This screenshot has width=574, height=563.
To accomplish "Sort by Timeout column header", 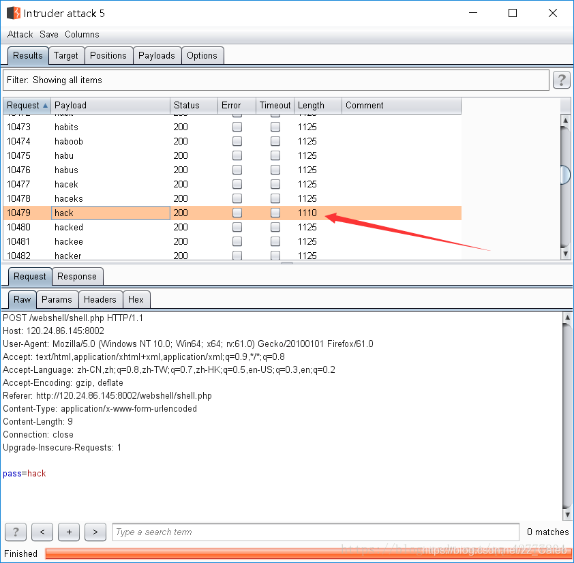I will point(275,106).
